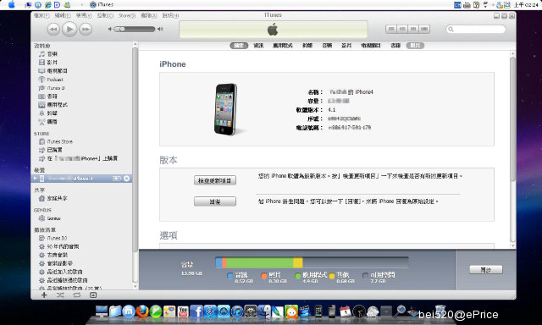This screenshot has width=542, height=325.
Task: Click the low-volume speaker icon
Action: click(x=110, y=30)
